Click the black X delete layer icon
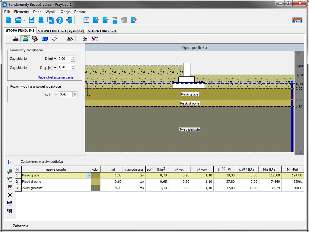 point(10,195)
